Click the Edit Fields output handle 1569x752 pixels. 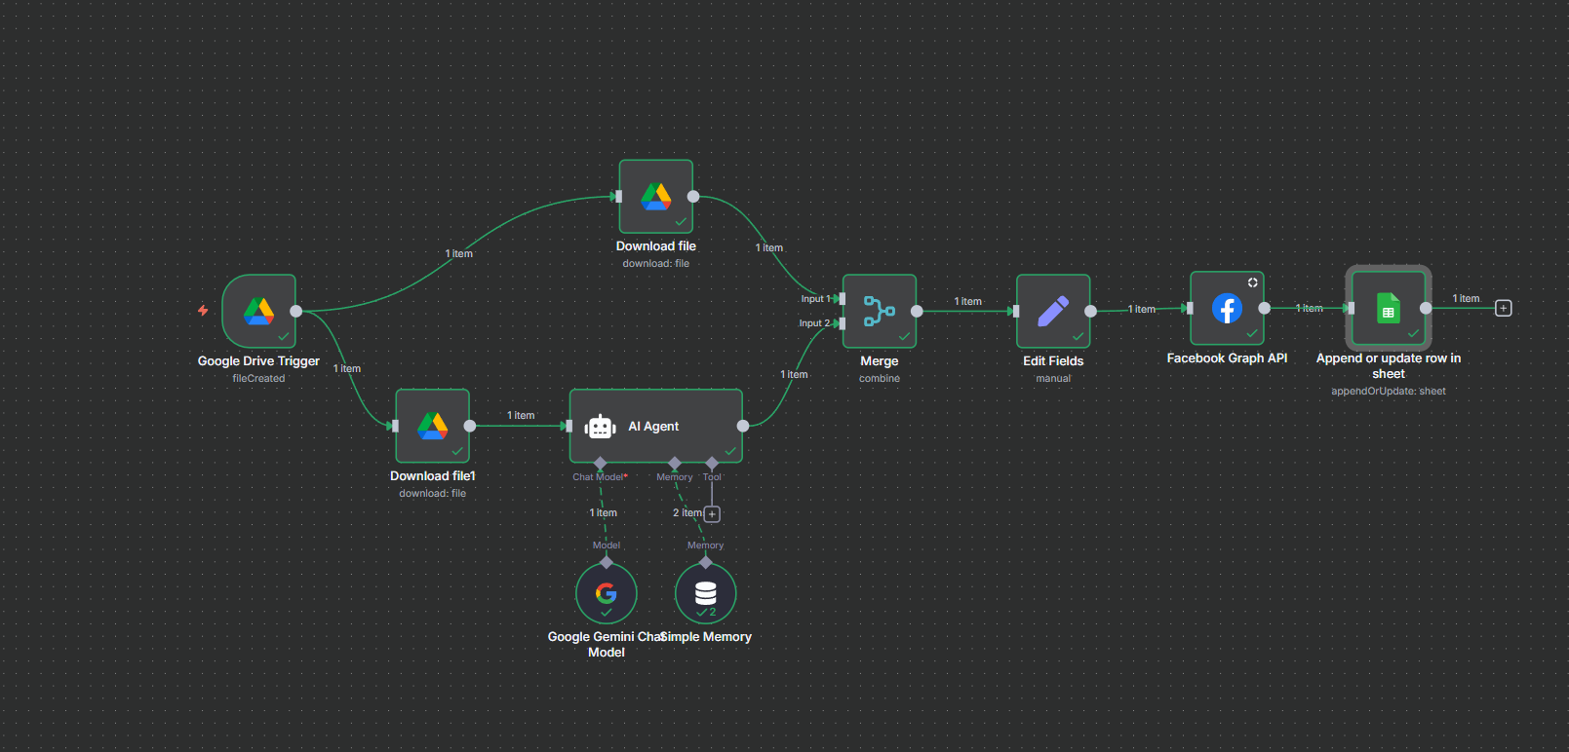coord(1090,311)
